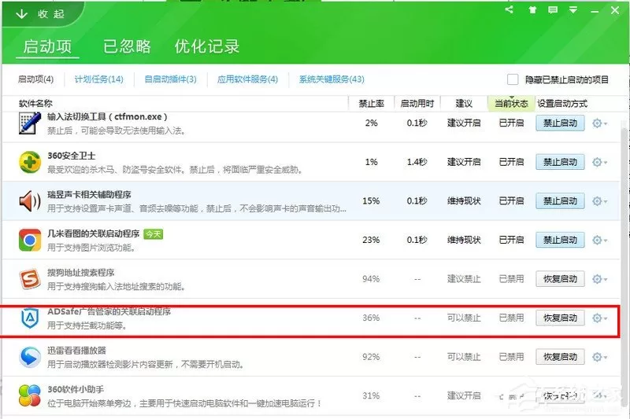Collapse the panel with 收起 button
The image size is (630, 419).
[x=40, y=14]
